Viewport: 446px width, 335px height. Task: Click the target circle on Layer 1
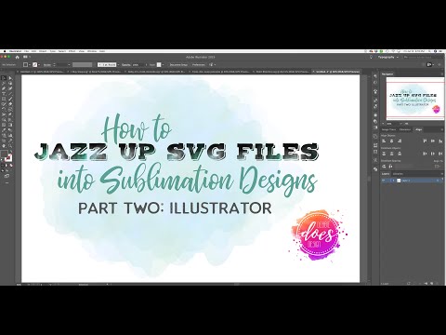click(438, 181)
